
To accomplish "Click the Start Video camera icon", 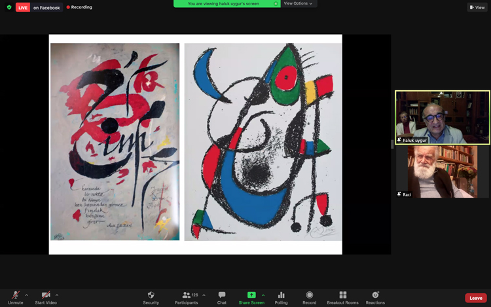I will [x=46, y=295].
